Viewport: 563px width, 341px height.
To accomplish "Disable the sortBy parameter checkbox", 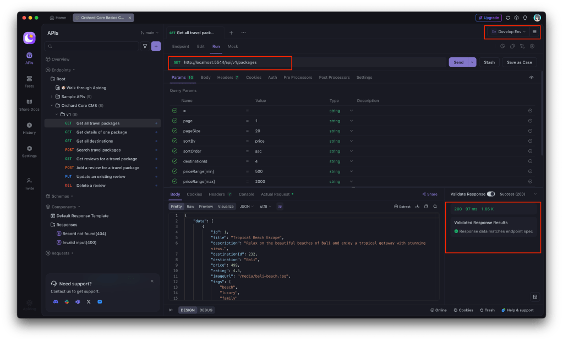I will coord(175,141).
